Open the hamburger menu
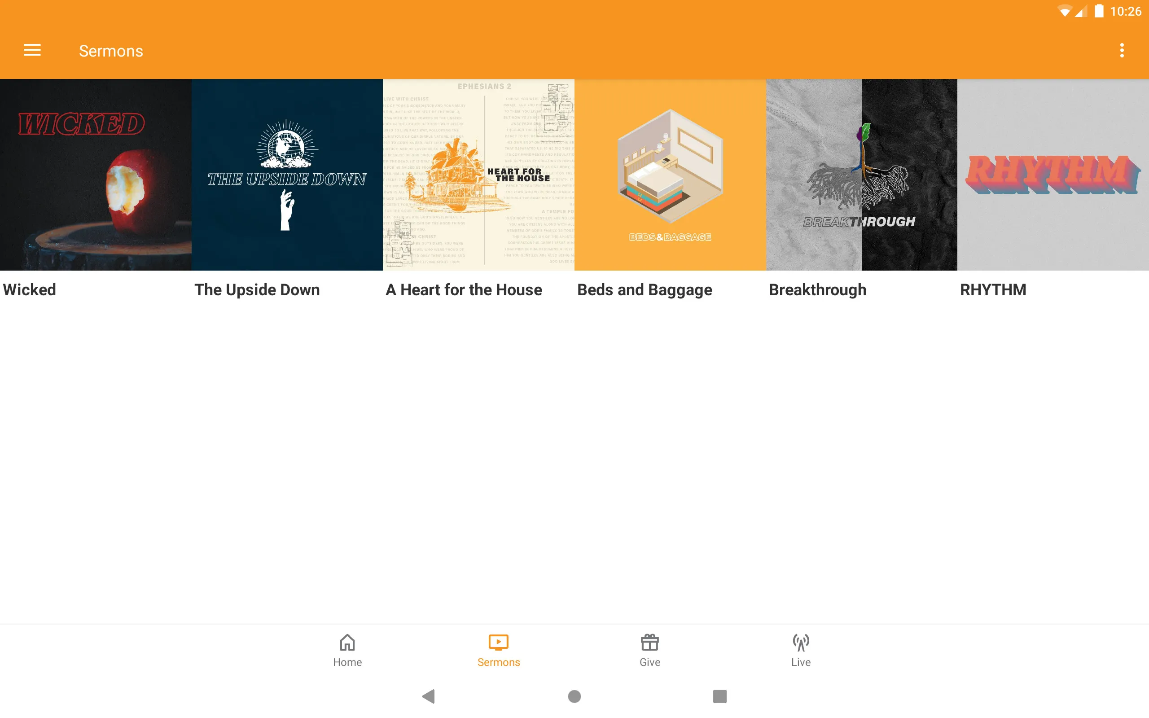1149x718 pixels. tap(32, 50)
